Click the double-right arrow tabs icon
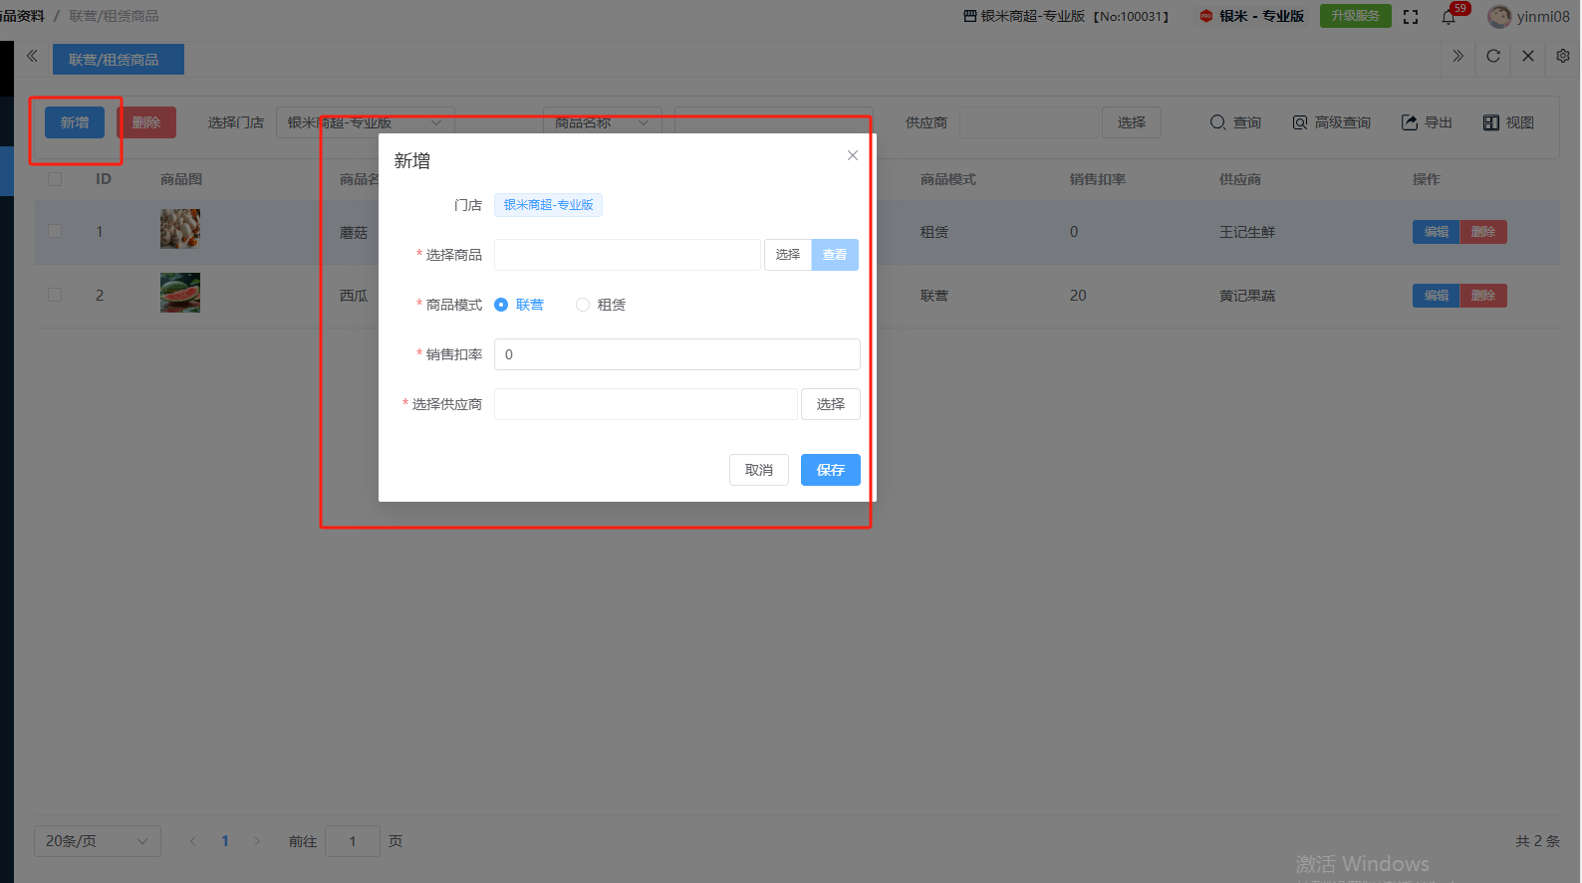The image size is (1582, 883). point(1457,57)
